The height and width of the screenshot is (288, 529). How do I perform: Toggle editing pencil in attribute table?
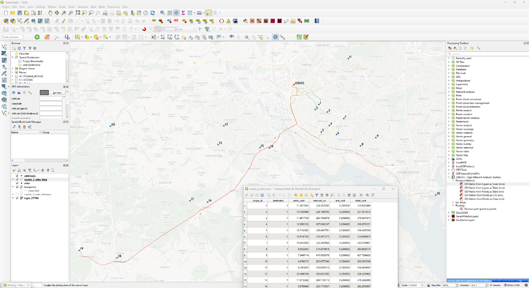[247, 195]
